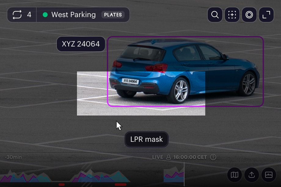Image resolution: width=281 pixels, height=187 pixels.
Task: Click the concentric circles icon
Action: (249, 15)
